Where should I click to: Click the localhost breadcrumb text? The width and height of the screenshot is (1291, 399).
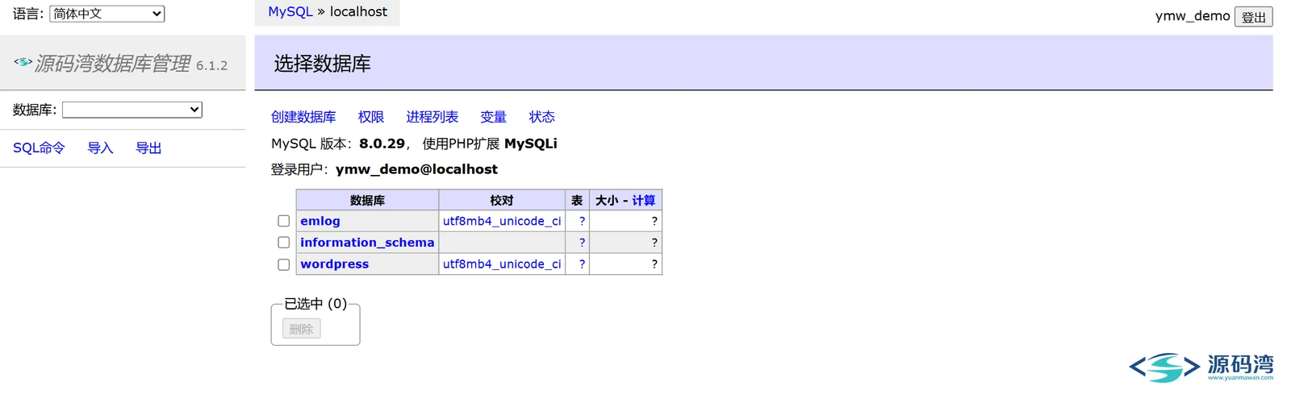tap(358, 12)
